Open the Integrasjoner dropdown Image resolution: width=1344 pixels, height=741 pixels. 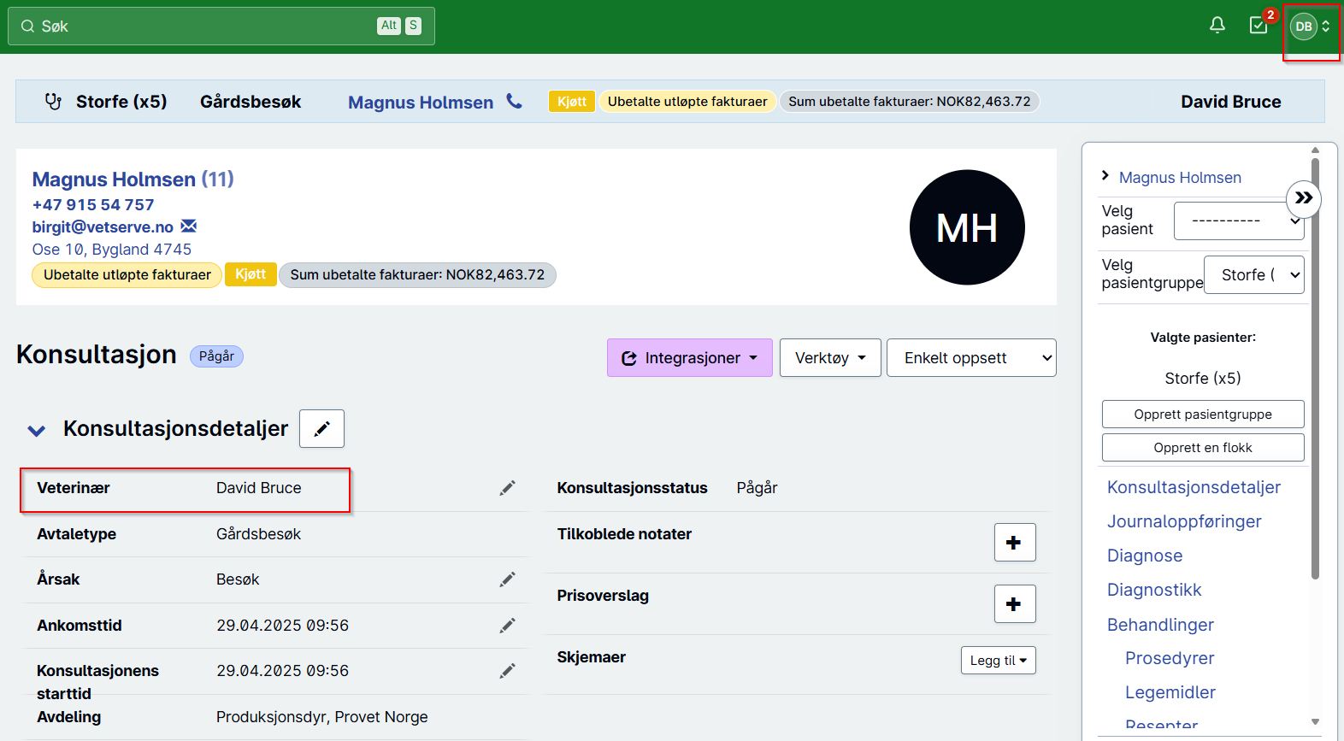pyautogui.click(x=690, y=358)
